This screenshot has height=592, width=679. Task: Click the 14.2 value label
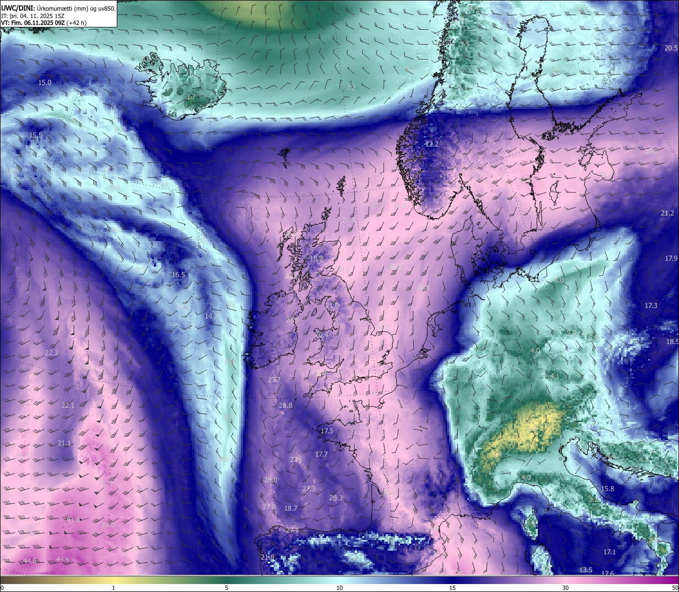coord(212,316)
